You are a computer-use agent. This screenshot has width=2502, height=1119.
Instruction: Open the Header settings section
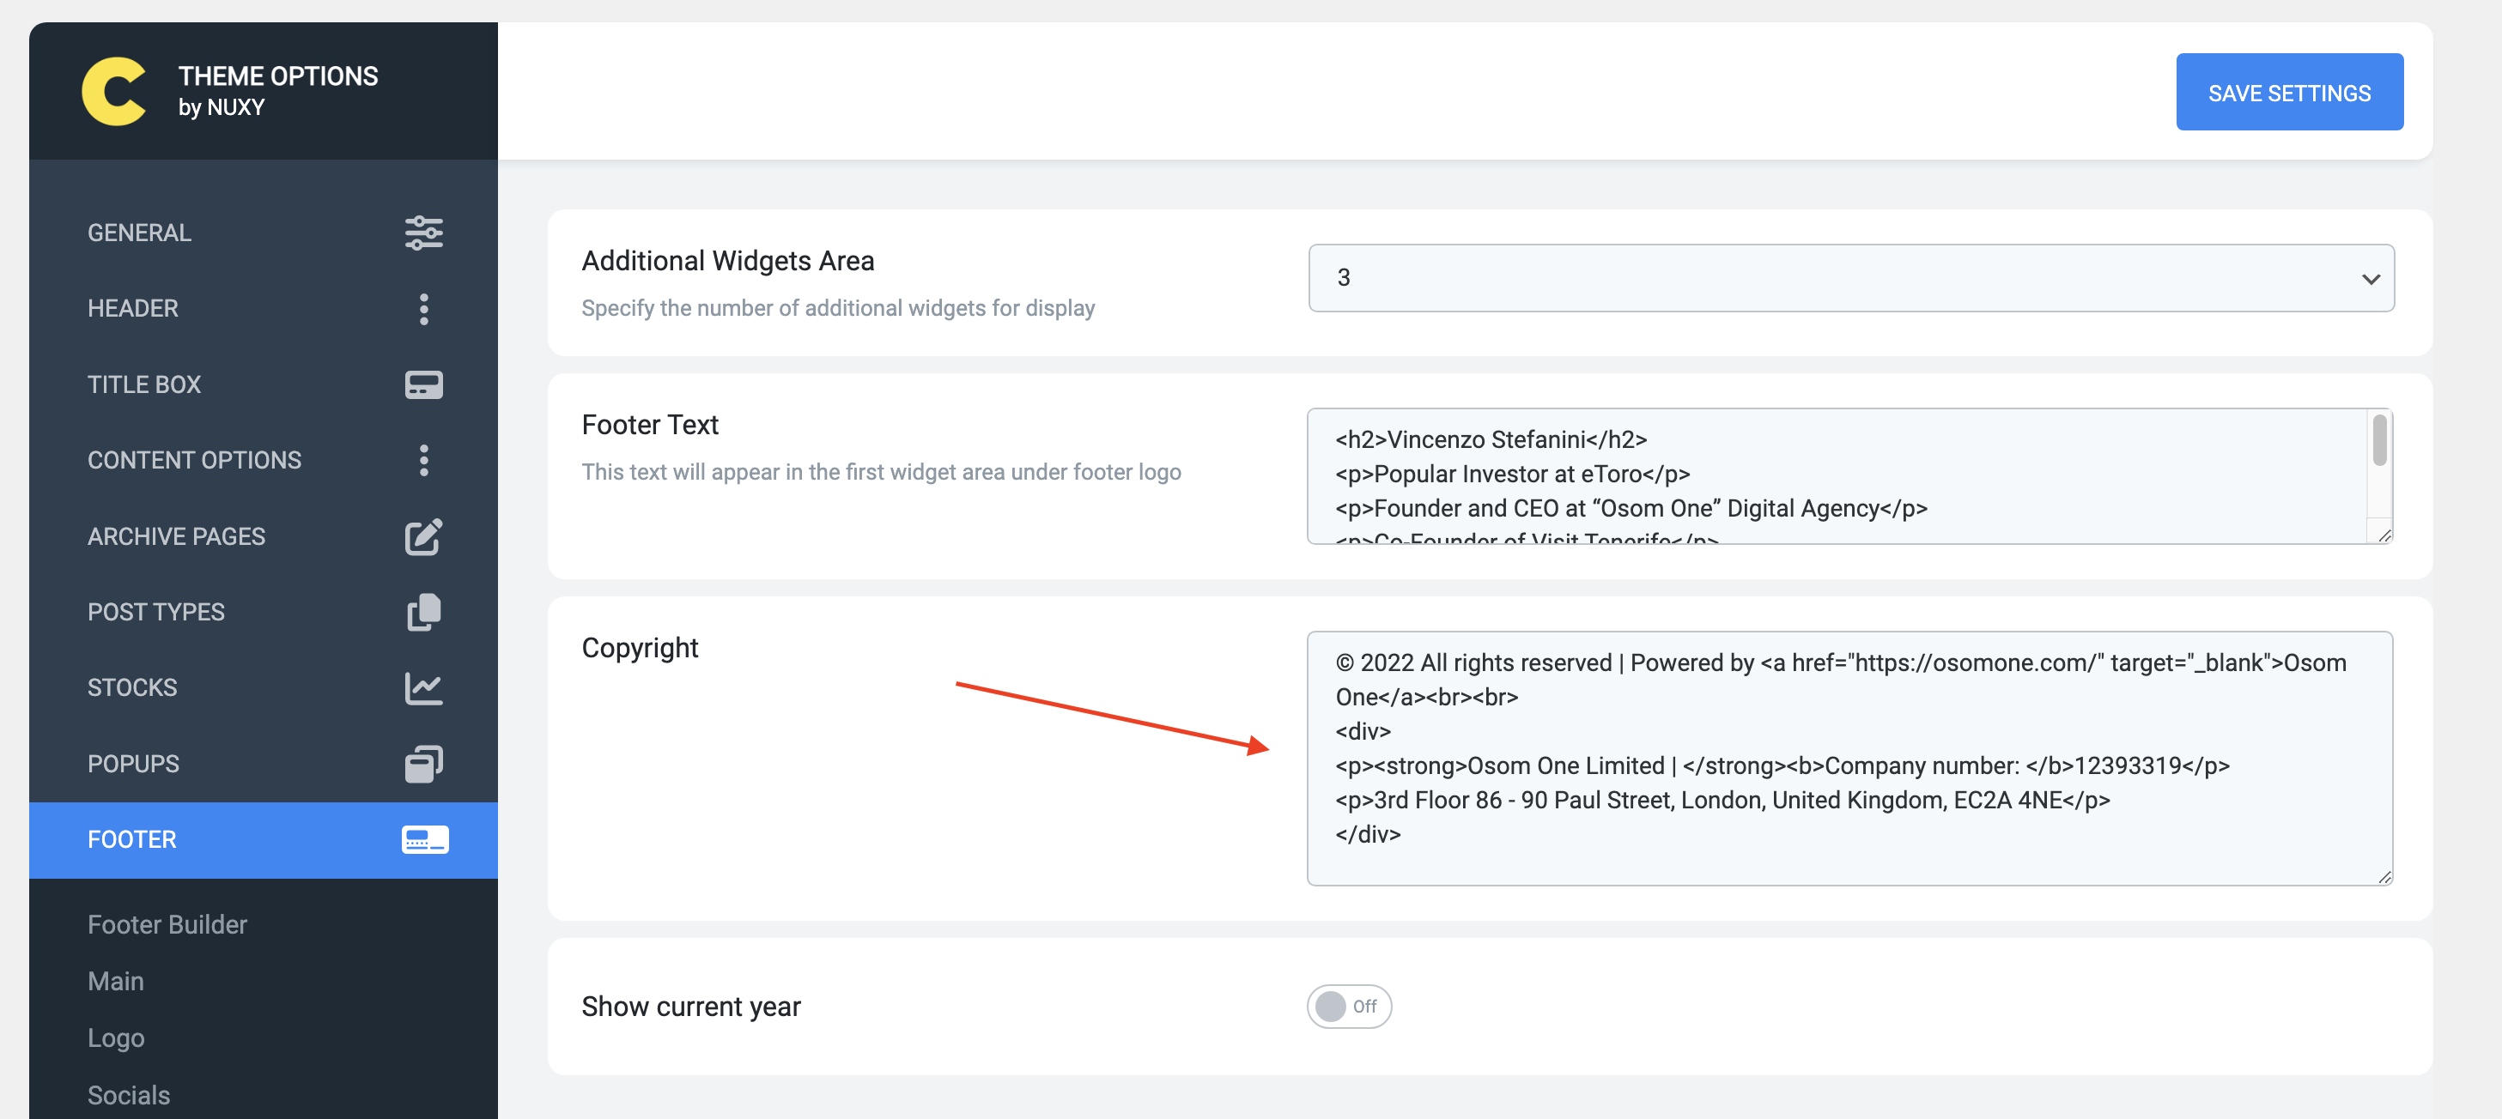tap(264, 309)
